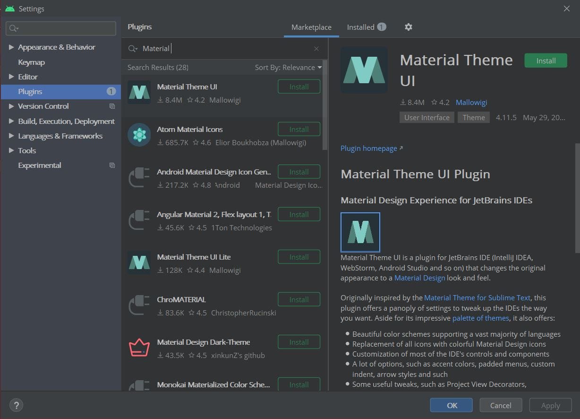Viewport: 580px width, 419px height.
Task: Click the ChroMATERIAL plug icon
Action: (139, 305)
